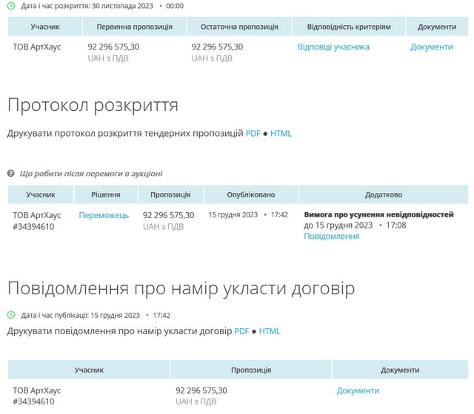474x414 pixels.
Task: Click the 'Первинна пропозиція' column header
Action: click(135, 27)
